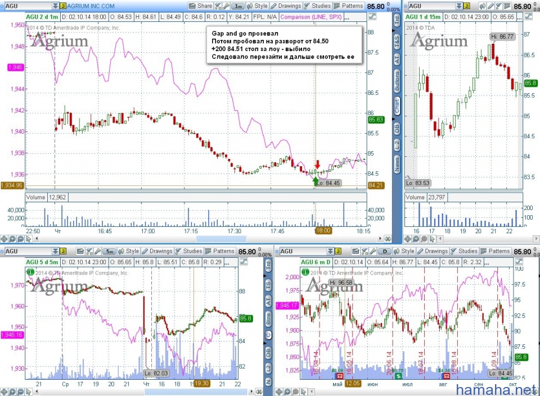Image resolution: width=540 pixels, height=396 pixels.
Task: Change the 1m timeframe button
Action: pos(238,6)
